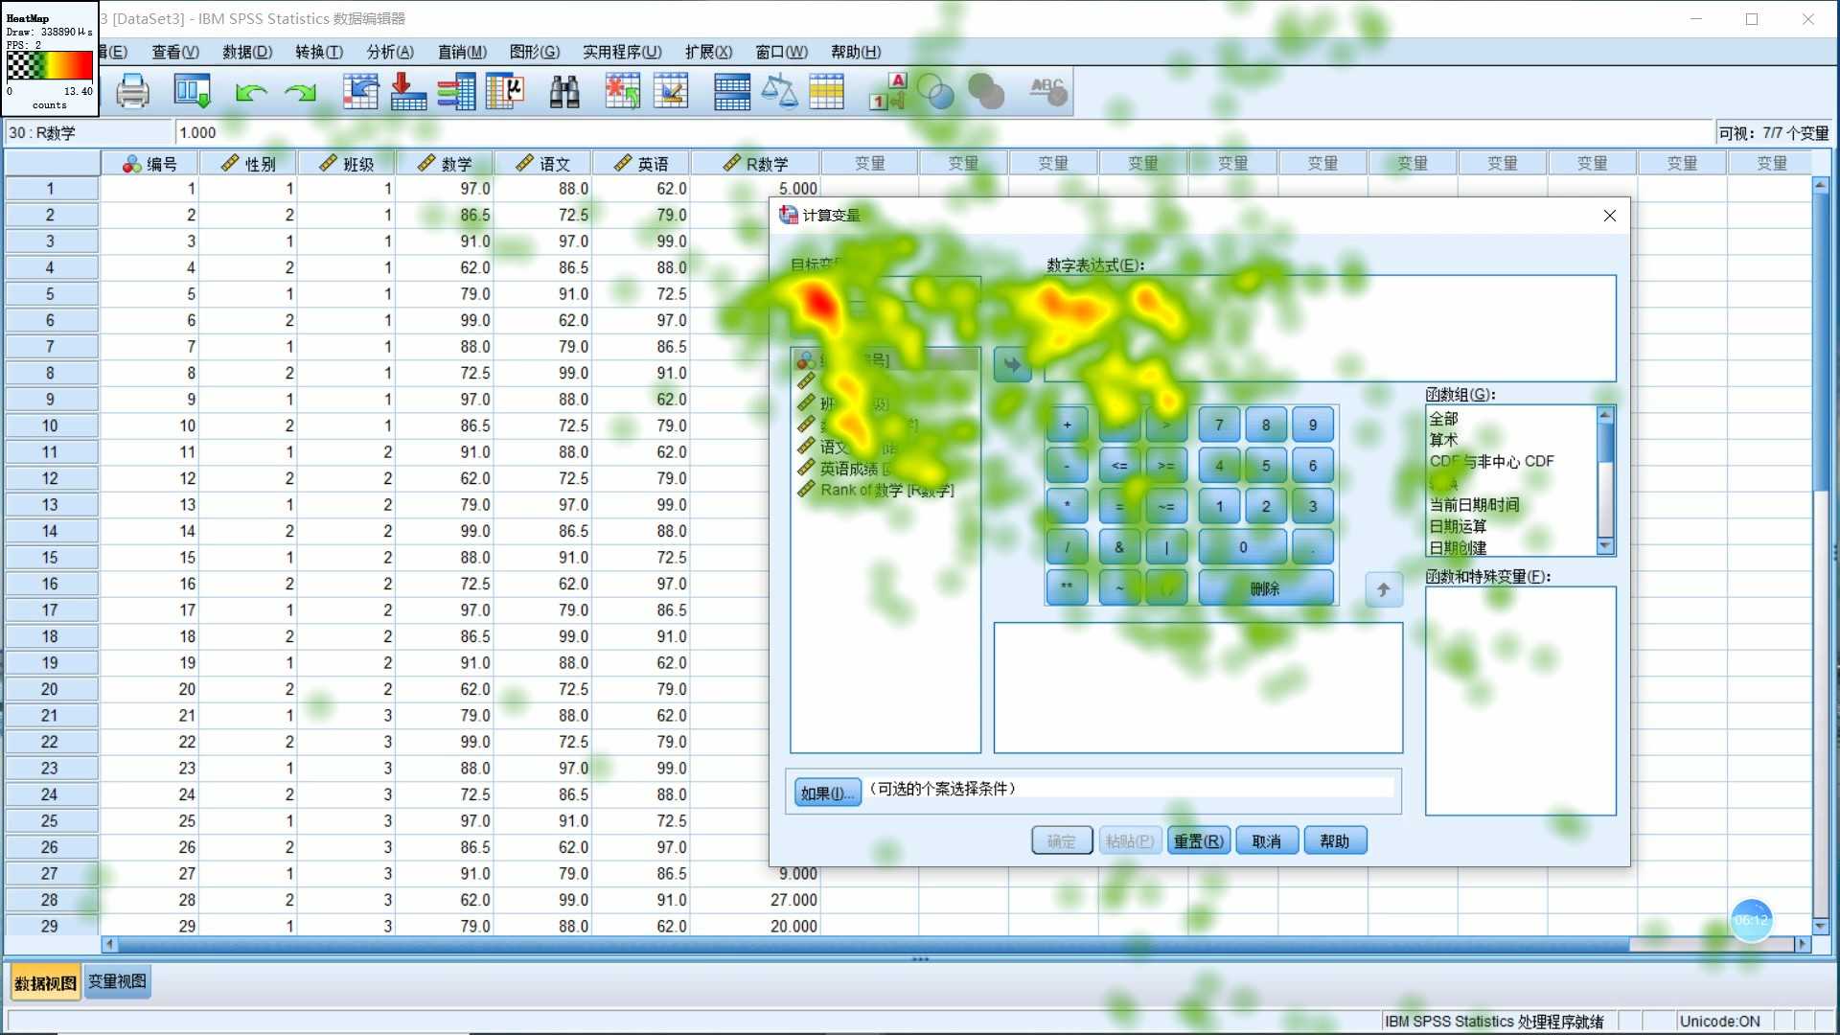Click the Split File toolbar icon
Image resolution: width=1840 pixels, height=1035 pixels.
point(731,92)
